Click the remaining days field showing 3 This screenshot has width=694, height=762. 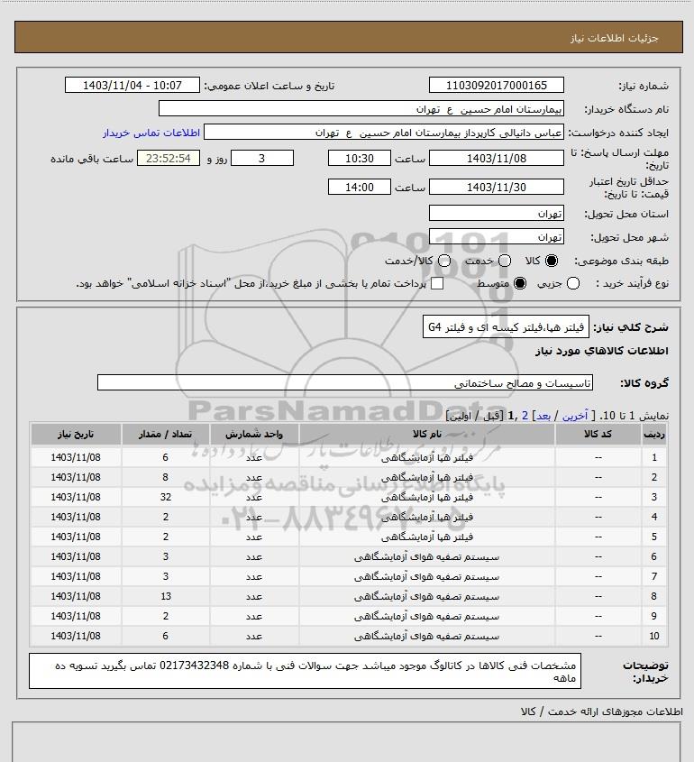[x=261, y=158]
